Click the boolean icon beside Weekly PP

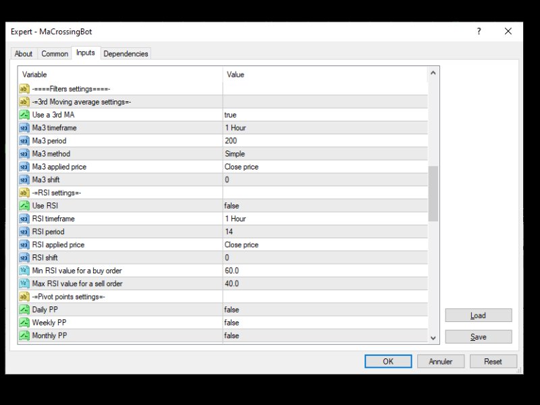tap(24, 323)
